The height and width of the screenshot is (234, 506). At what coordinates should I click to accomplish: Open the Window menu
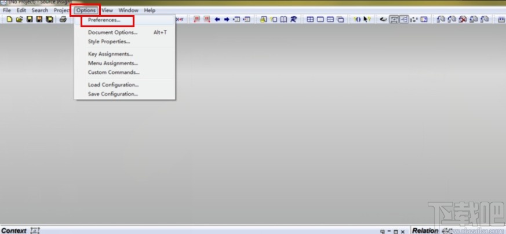pos(128,10)
